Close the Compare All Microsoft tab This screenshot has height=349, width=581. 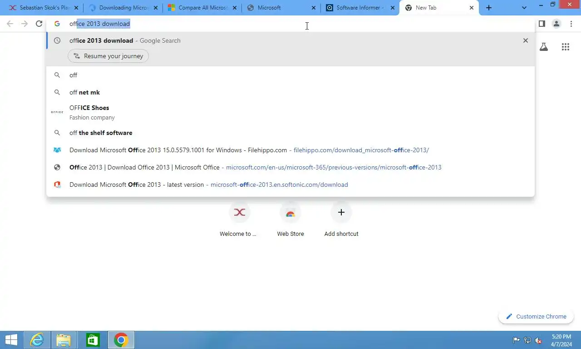point(235,8)
